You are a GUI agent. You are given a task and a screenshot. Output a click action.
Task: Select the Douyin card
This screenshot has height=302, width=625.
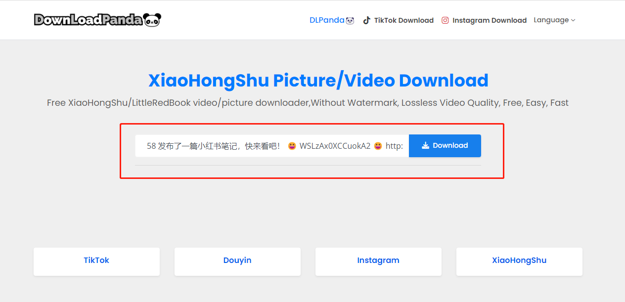click(x=237, y=261)
